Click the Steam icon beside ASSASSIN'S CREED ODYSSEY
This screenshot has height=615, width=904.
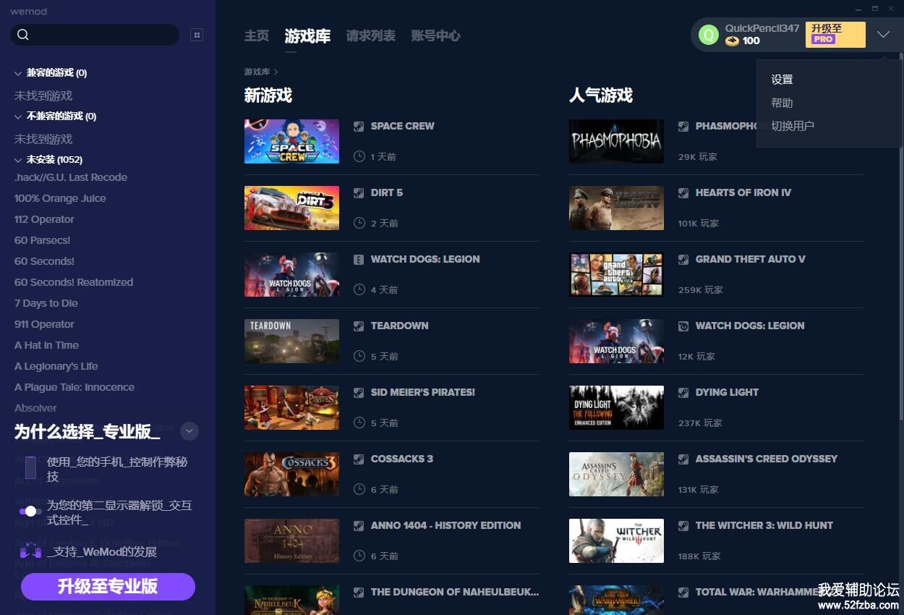point(683,459)
